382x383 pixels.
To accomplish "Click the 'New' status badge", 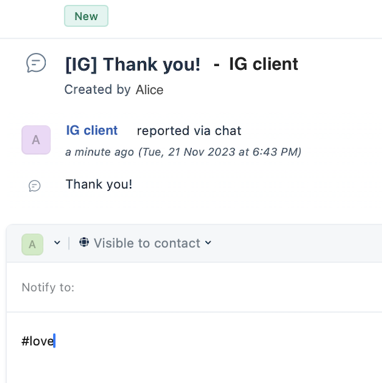I will tap(86, 16).
